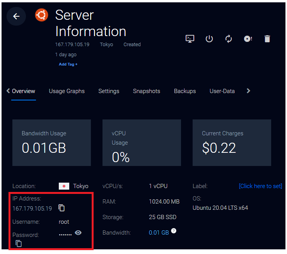Open the User-Data tab
The width and height of the screenshot is (287, 254).
pyautogui.click(x=222, y=91)
